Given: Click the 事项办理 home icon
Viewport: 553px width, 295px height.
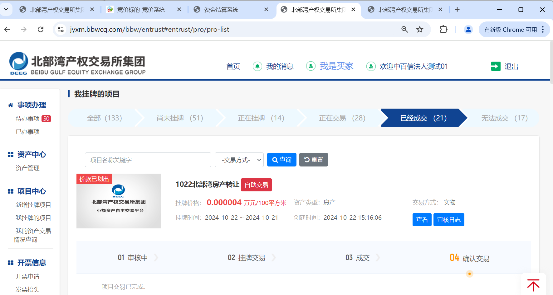Looking at the screenshot, I should coord(11,105).
